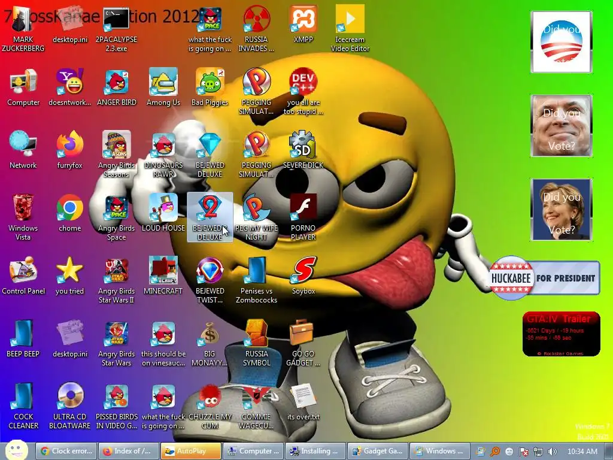Open the security flag alert tray icon
This screenshot has height=460, width=613.
523,452
